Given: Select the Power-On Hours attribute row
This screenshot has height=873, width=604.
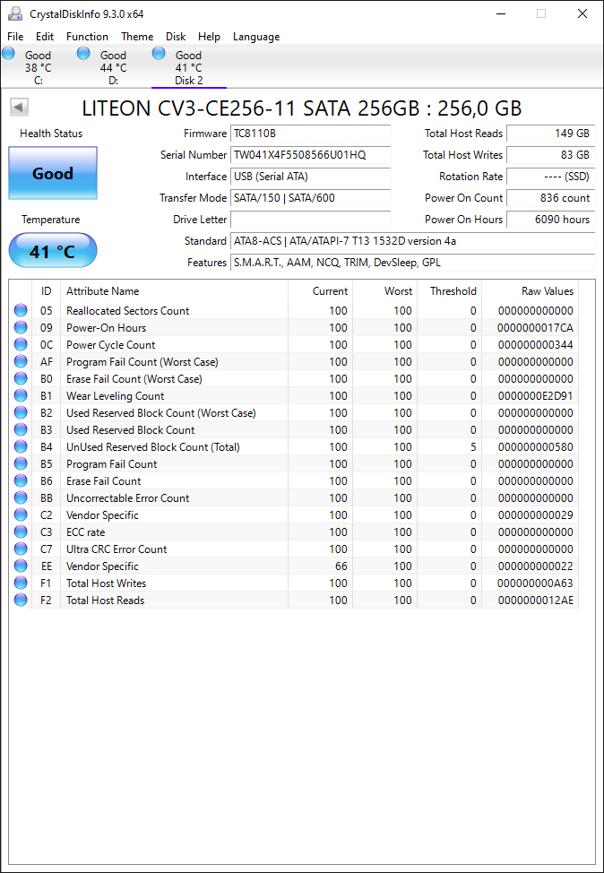Looking at the screenshot, I should tap(294, 327).
